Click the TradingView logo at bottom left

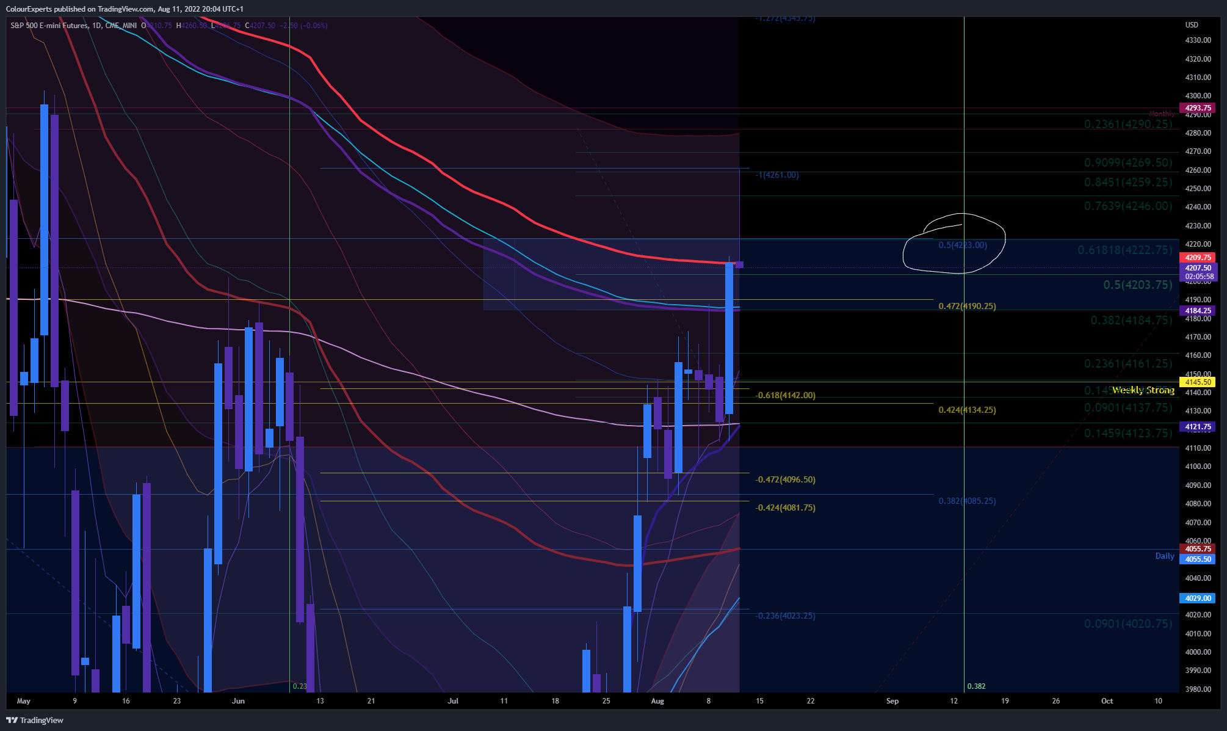[x=35, y=720]
